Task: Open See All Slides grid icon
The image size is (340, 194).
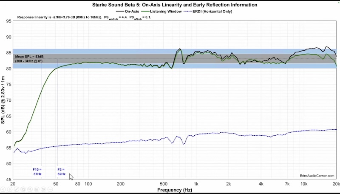Action: tap(23, 189)
